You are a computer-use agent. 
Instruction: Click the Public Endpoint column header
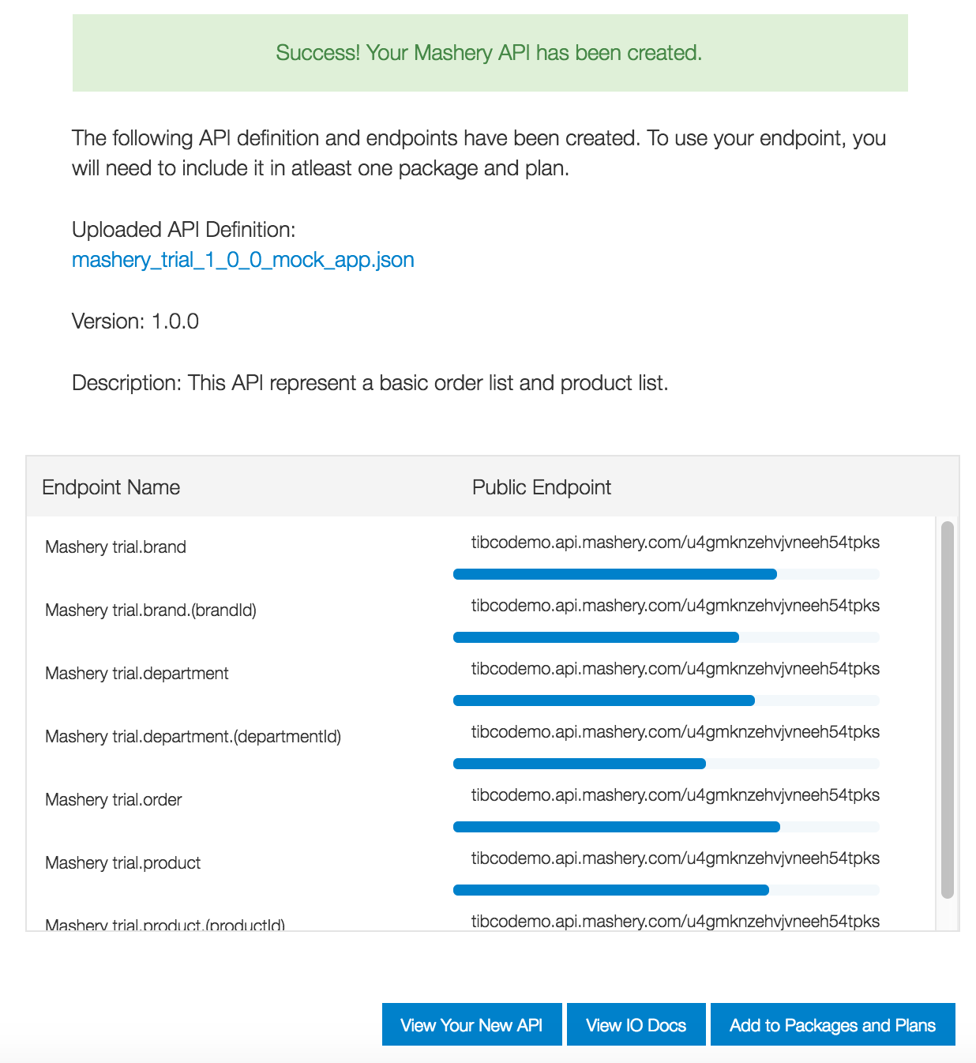pyautogui.click(x=542, y=487)
